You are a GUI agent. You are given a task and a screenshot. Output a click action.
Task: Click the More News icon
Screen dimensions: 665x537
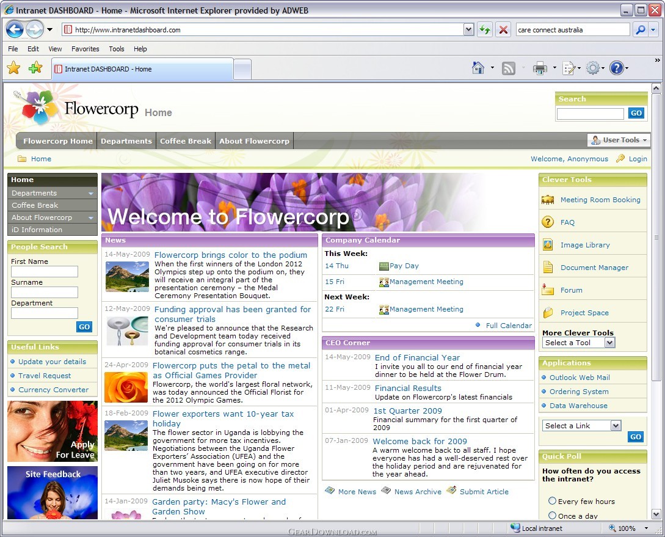(x=330, y=491)
